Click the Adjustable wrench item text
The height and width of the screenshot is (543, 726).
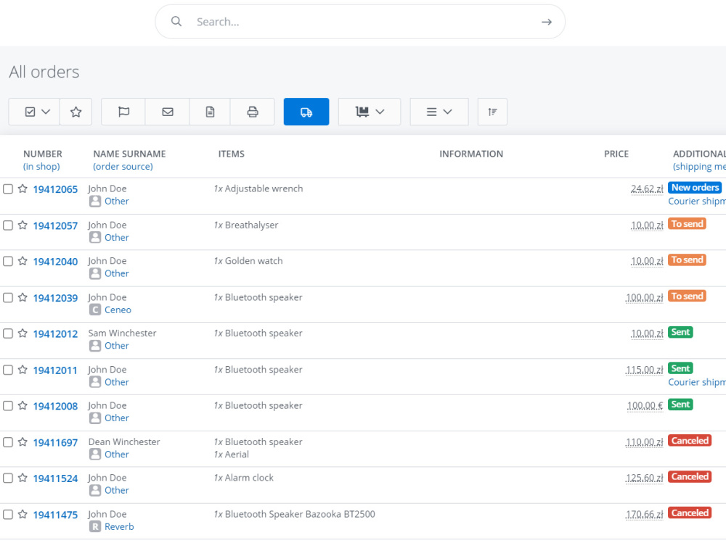point(264,188)
